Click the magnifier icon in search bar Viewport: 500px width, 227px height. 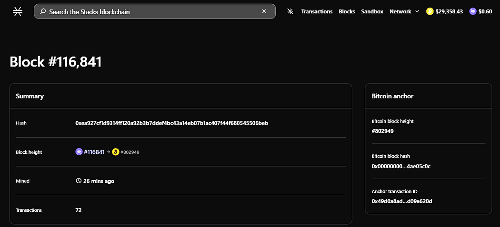[x=43, y=11]
